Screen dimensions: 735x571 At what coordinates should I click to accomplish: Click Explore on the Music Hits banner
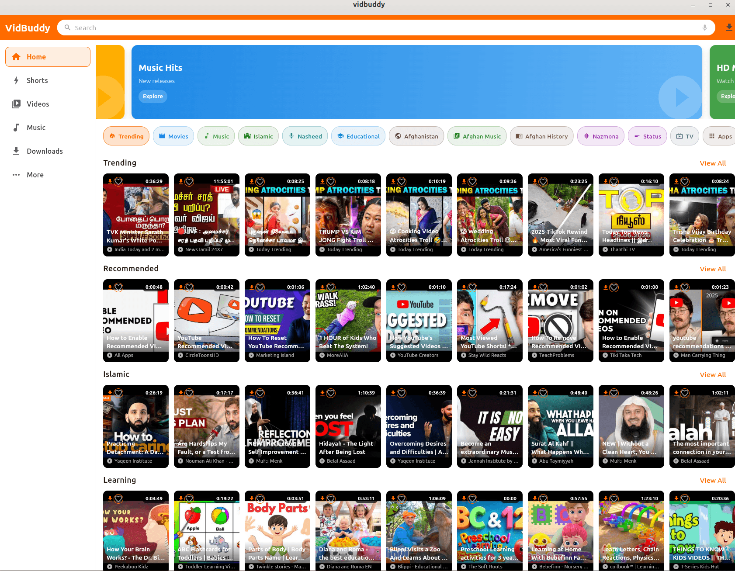[x=153, y=96]
